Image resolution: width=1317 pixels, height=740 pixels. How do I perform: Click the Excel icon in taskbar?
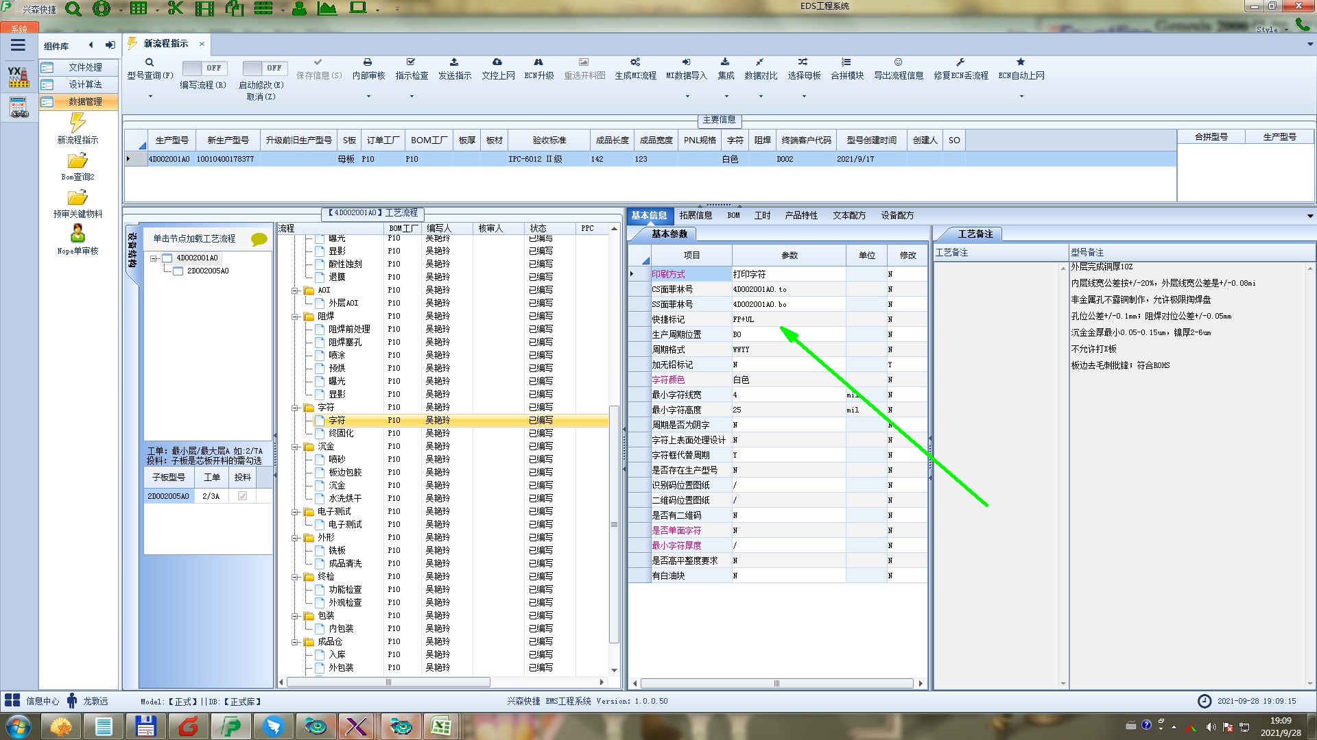(x=440, y=726)
